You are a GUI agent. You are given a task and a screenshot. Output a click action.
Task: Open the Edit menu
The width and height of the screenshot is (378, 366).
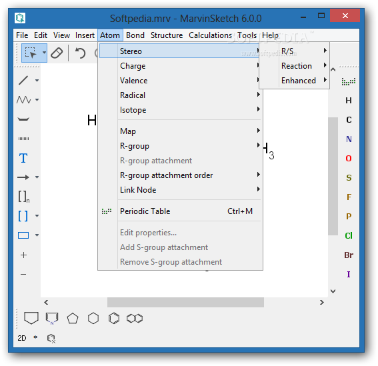point(41,35)
